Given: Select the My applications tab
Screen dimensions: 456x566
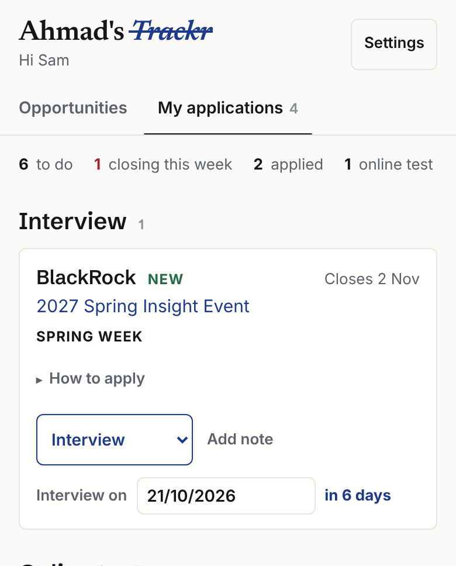Looking at the screenshot, I should click(228, 108).
